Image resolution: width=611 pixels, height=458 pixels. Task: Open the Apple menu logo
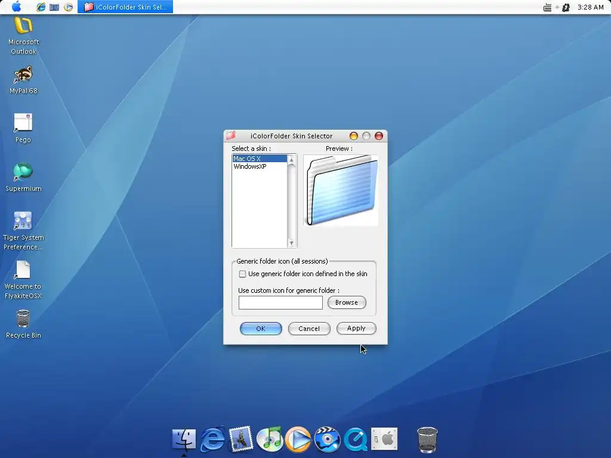click(x=16, y=7)
